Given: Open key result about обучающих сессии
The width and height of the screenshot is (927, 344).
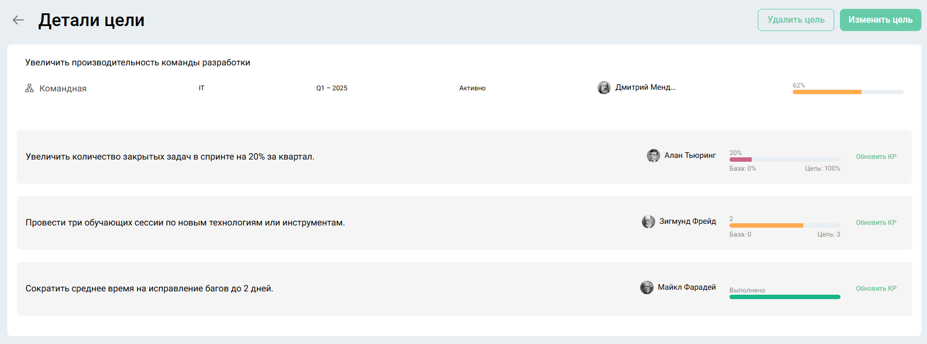Looking at the screenshot, I should click(185, 223).
